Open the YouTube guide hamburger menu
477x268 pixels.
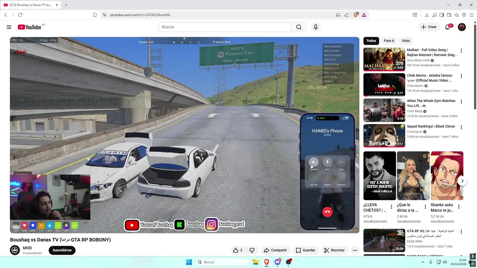point(9,27)
